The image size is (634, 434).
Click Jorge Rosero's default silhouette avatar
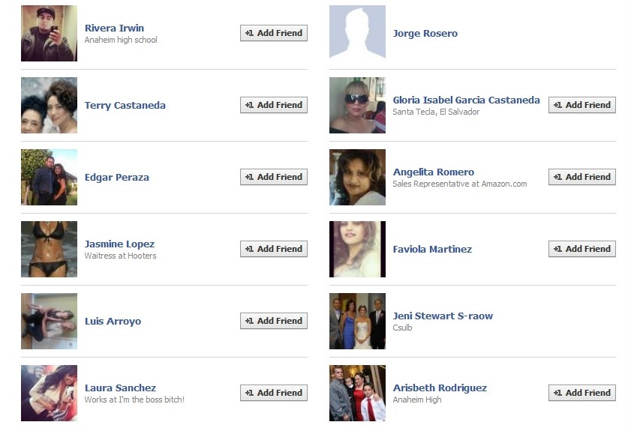tap(357, 33)
